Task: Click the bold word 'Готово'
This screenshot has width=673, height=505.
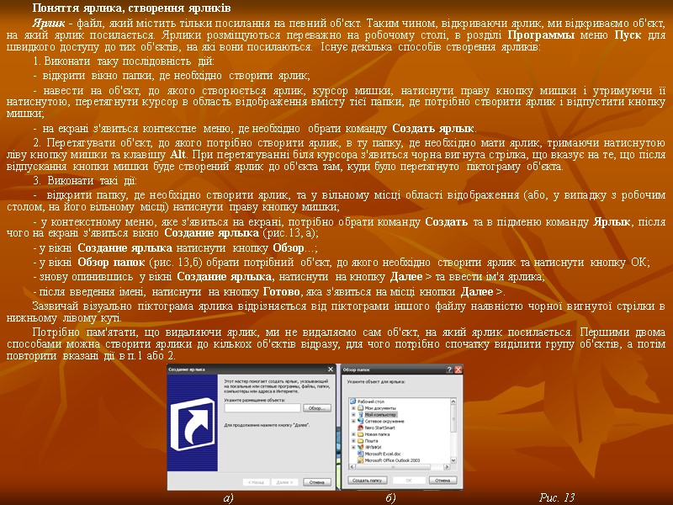Action: point(282,291)
